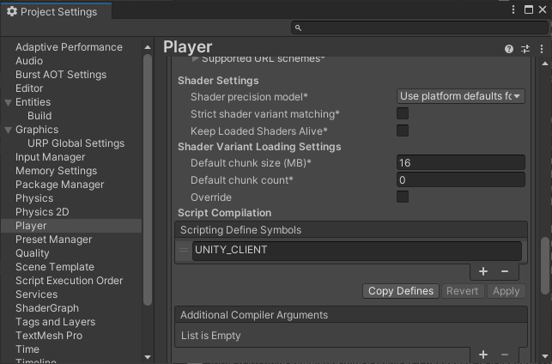The width and height of the screenshot is (552, 364).
Task: Add a new Scripting Define Symbol with plus
Action: 483,271
